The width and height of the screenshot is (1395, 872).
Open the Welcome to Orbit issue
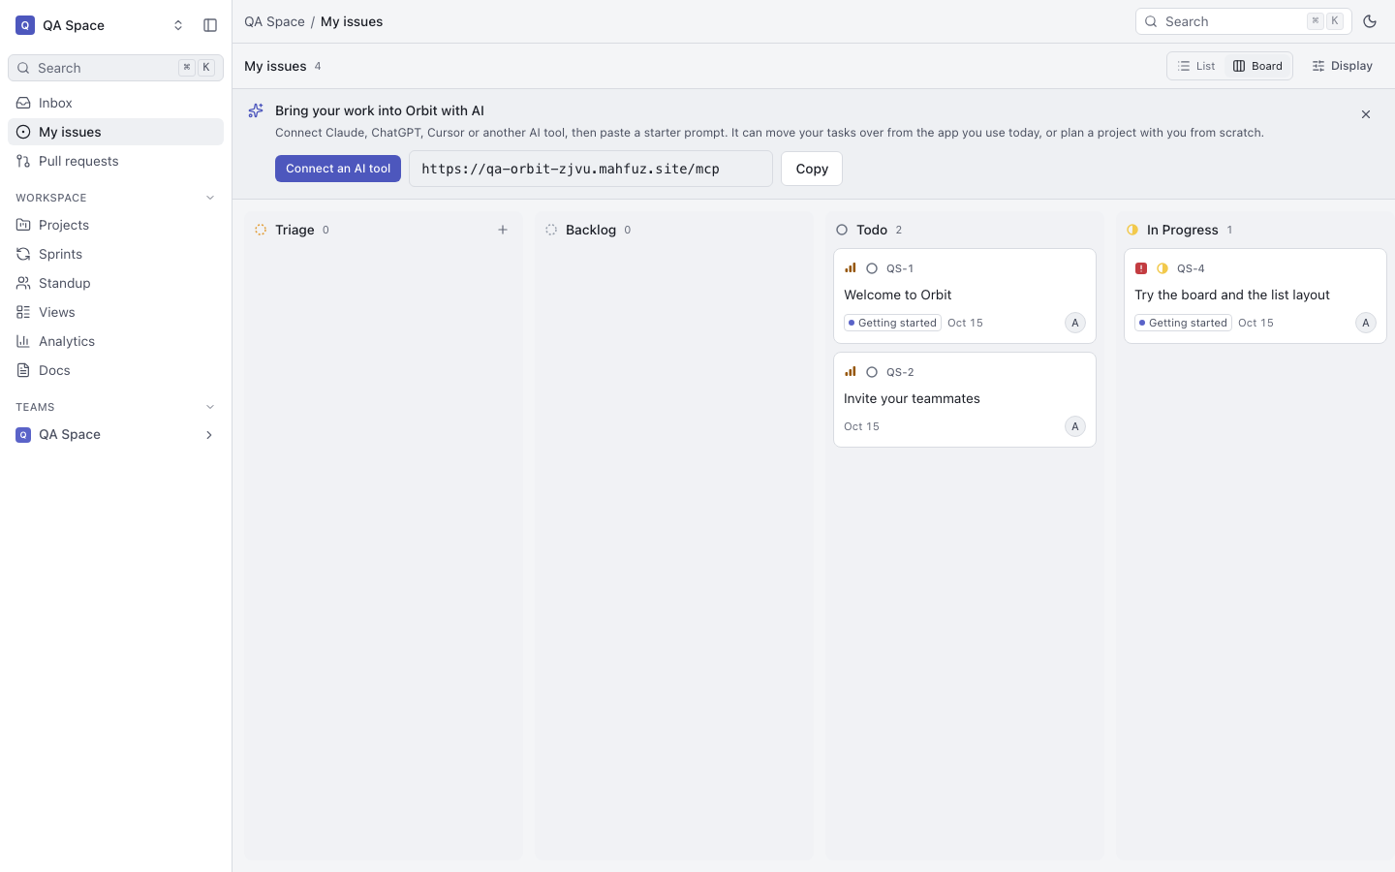[898, 295]
